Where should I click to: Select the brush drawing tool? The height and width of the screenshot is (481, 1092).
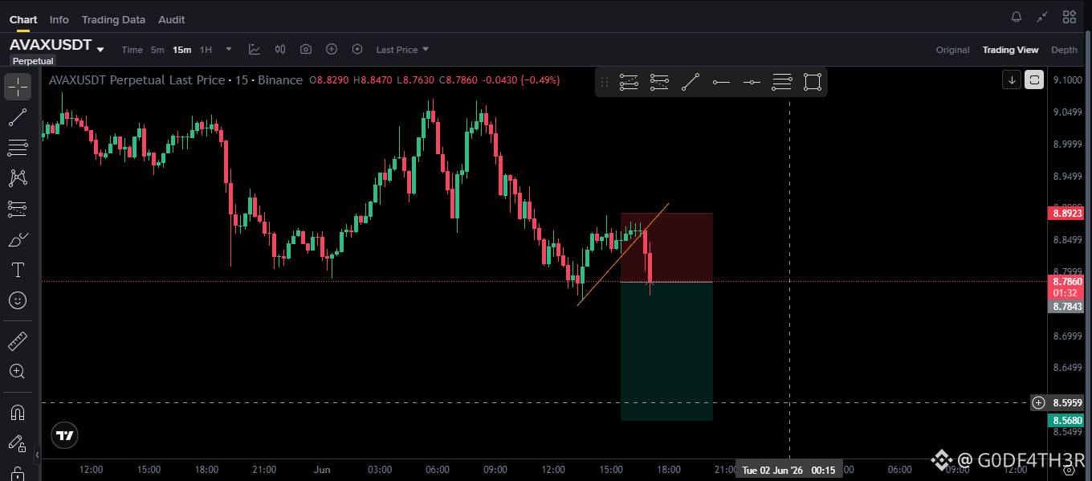pyautogui.click(x=18, y=239)
